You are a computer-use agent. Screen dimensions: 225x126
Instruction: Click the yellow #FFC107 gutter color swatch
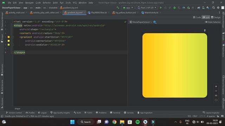pyautogui.click(x=8, y=37)
